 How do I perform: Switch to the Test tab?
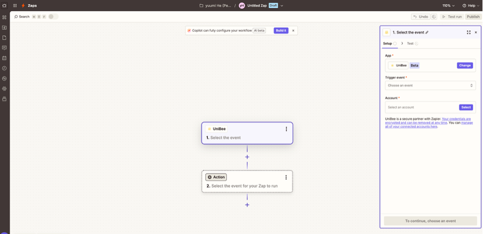coord(412,43)
